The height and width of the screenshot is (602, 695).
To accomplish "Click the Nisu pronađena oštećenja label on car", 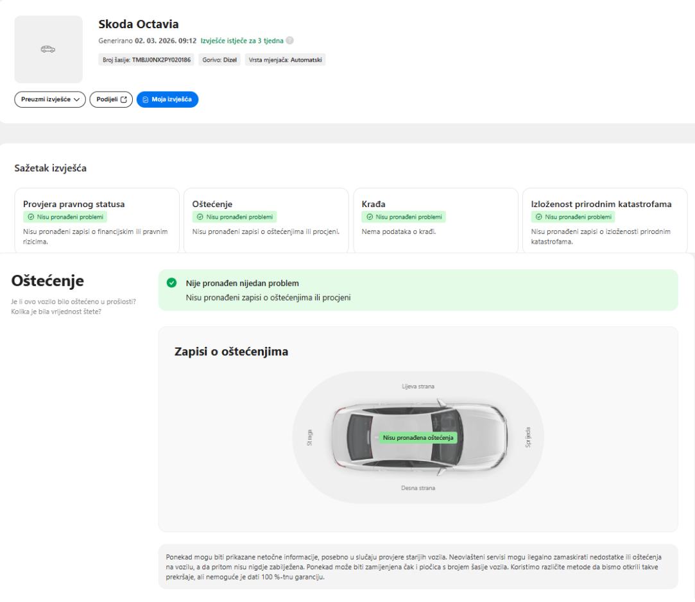I will coord(418,438).
